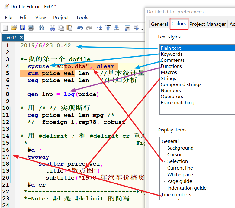Open the Tools menu
The width and height of the screenshot is (235, 208).
coord(82,18)
